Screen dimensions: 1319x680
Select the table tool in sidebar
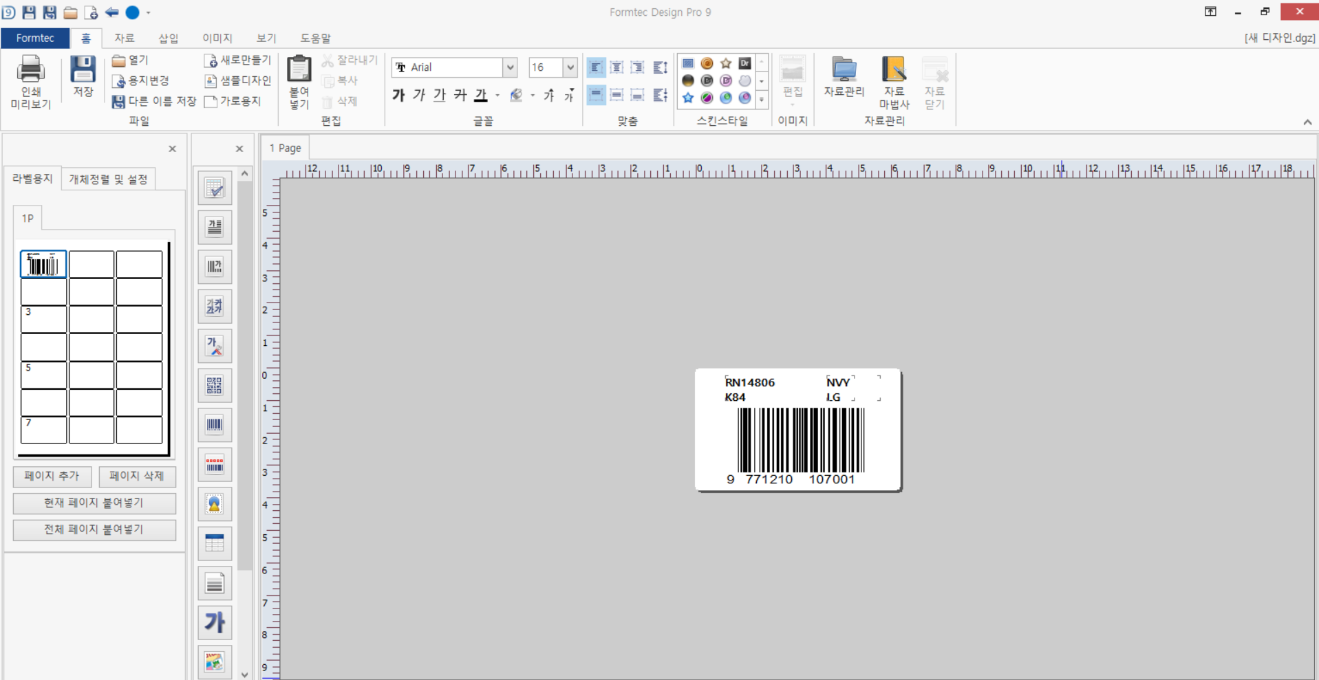coord(215,544)
